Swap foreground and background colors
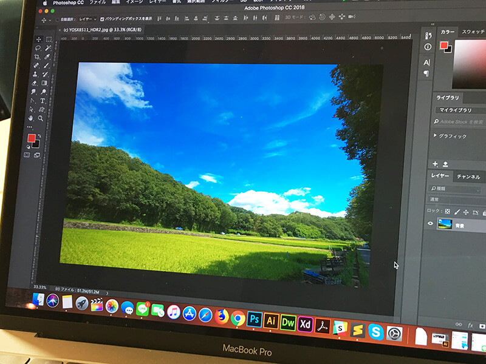 [x=39, y=136]
